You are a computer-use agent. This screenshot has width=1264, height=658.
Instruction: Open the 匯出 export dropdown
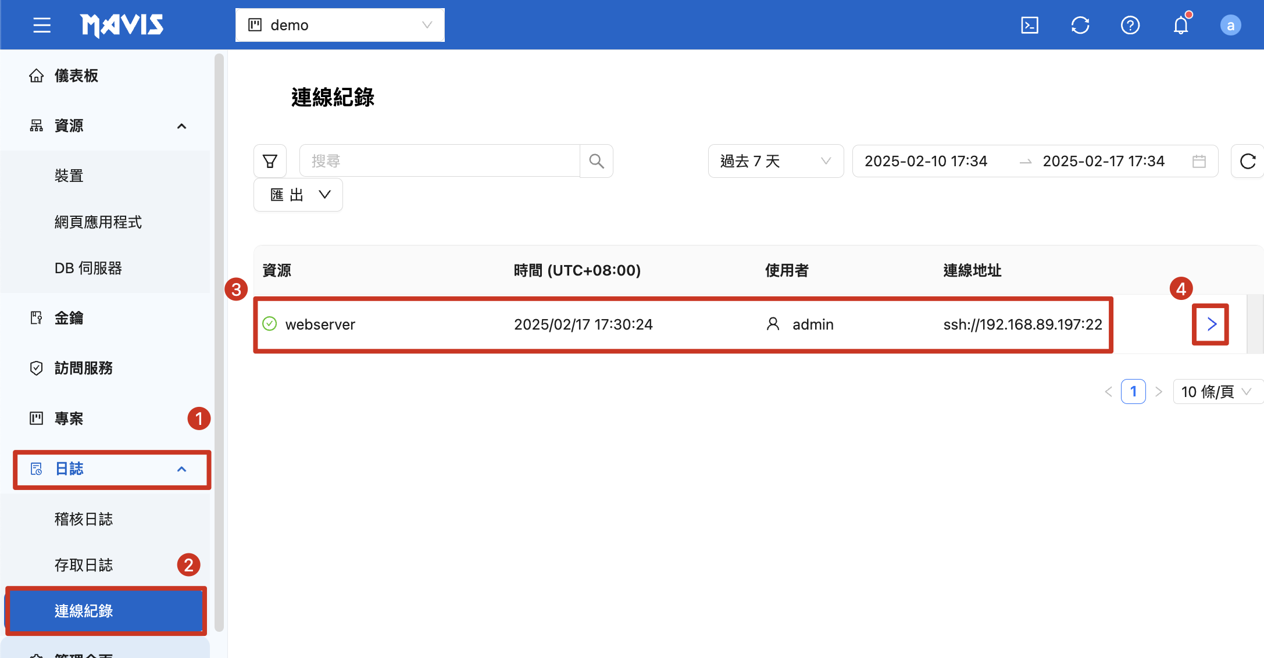click(298, 195)
